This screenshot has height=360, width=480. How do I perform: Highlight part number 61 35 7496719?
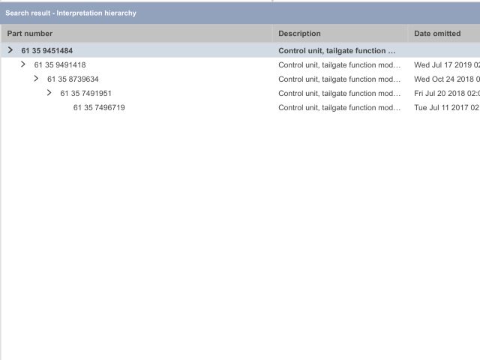[x=99, y=108]
